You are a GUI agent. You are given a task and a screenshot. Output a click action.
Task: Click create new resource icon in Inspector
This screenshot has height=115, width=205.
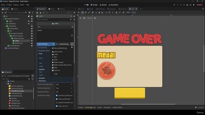click(x=37, y=13)
